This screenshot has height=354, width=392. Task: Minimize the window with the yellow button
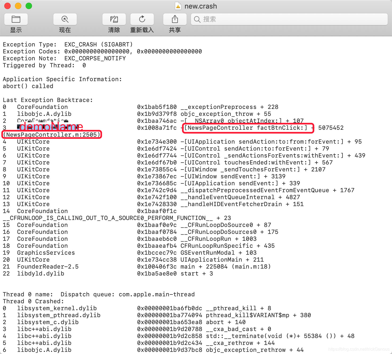click(18, 6)
